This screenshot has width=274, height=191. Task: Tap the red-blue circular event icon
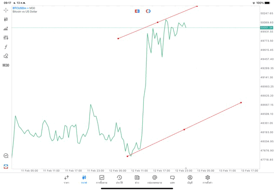[148, 11]
